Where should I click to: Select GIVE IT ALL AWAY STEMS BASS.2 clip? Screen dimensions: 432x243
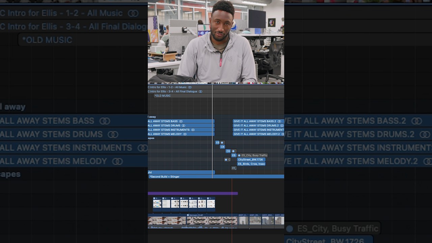point(259,121)
